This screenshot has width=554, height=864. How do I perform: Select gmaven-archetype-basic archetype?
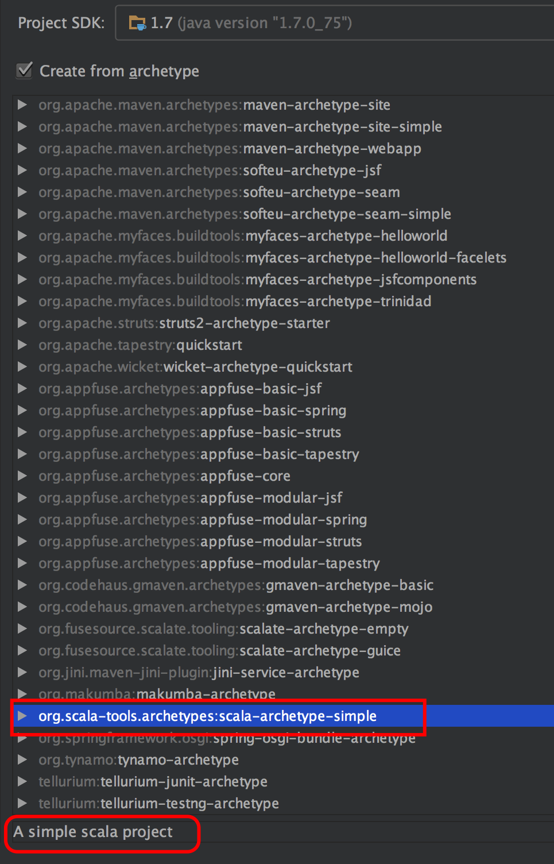[x=236, y=585]
